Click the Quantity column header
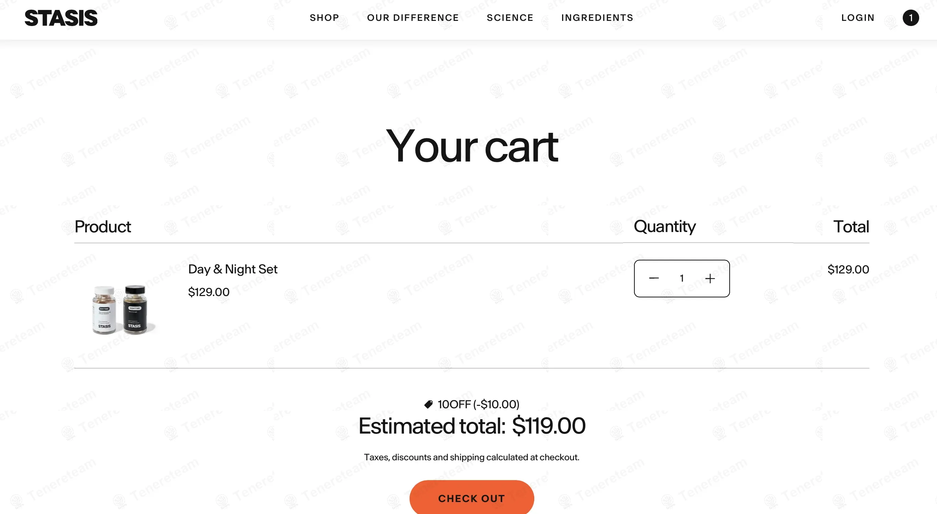 [665, 226]
